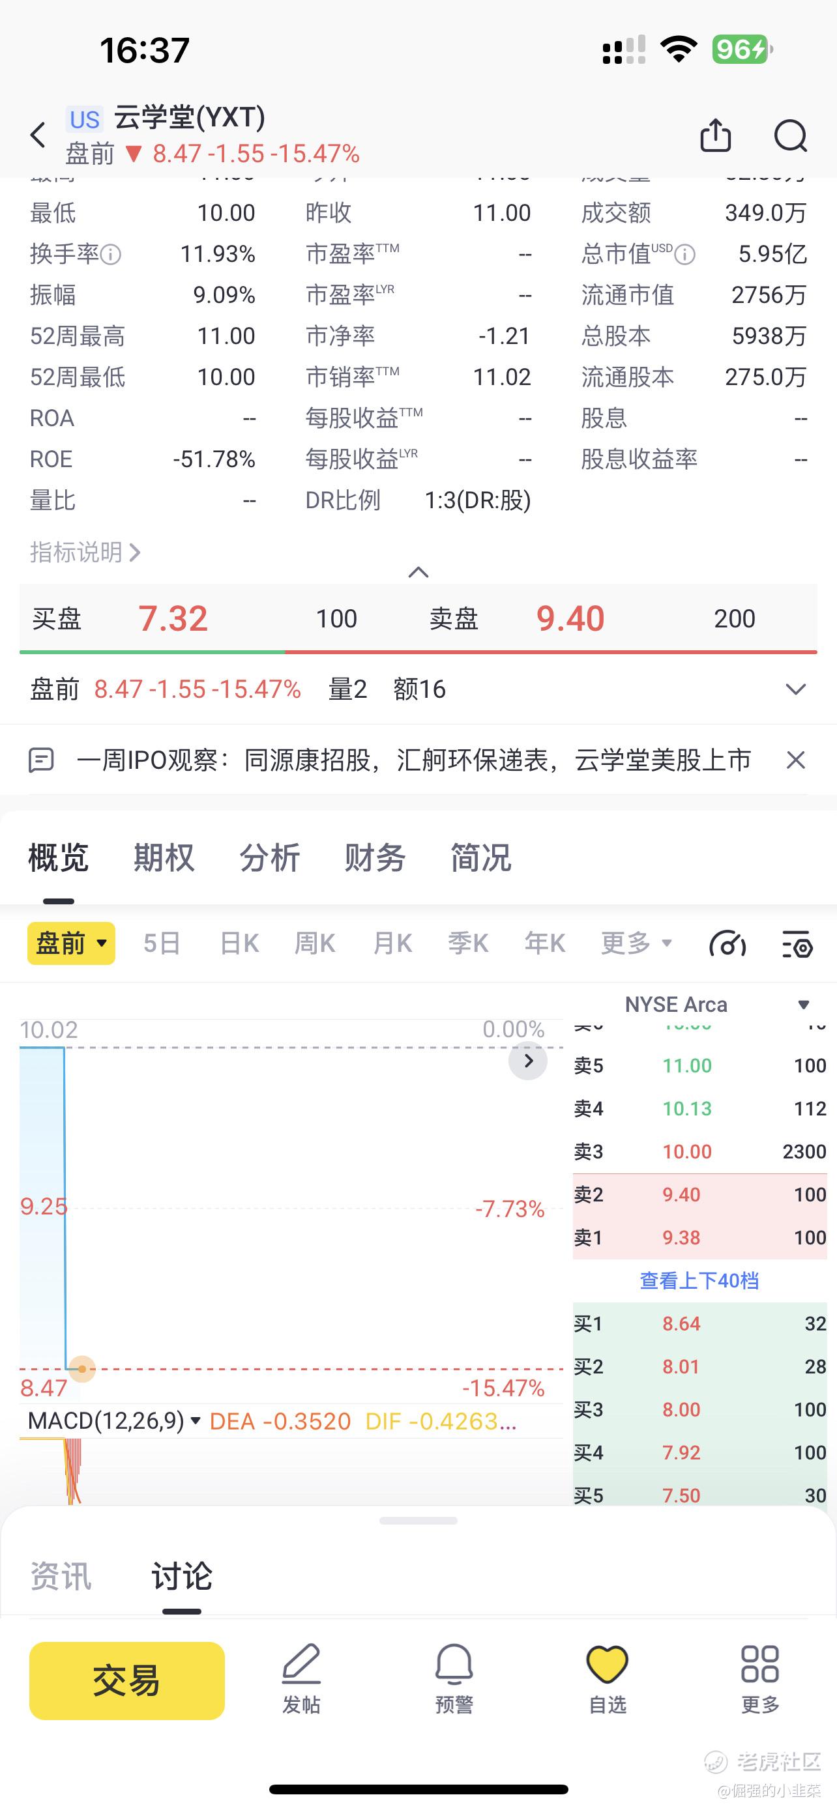Switch to the 概览 tab
This screenshot has height=1810, width=837.
point(58,858)
